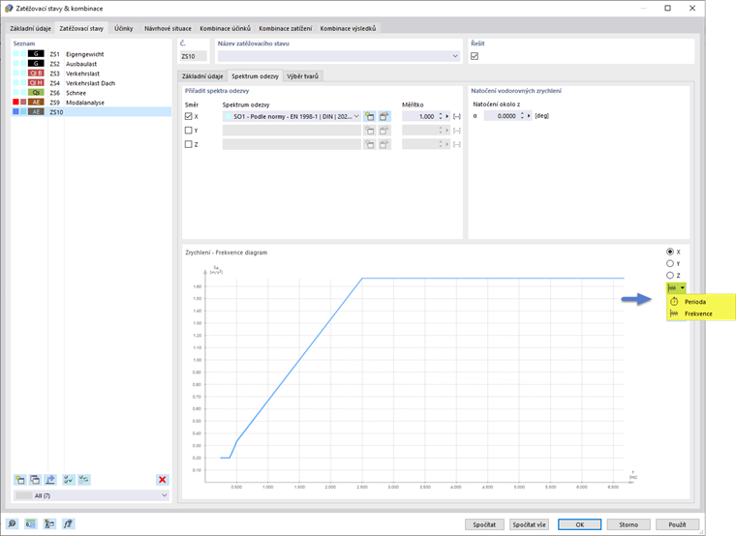Click the units and decimals icon at the bottom

coord(31,523)
